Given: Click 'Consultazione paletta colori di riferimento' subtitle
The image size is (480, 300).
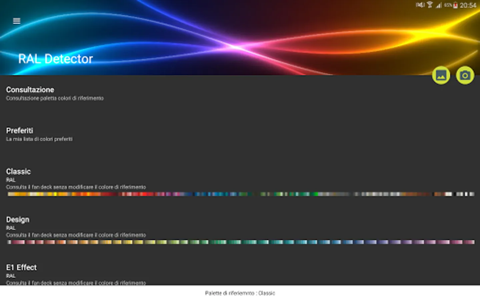Looking at the screenshot, I should coord(55,98).
